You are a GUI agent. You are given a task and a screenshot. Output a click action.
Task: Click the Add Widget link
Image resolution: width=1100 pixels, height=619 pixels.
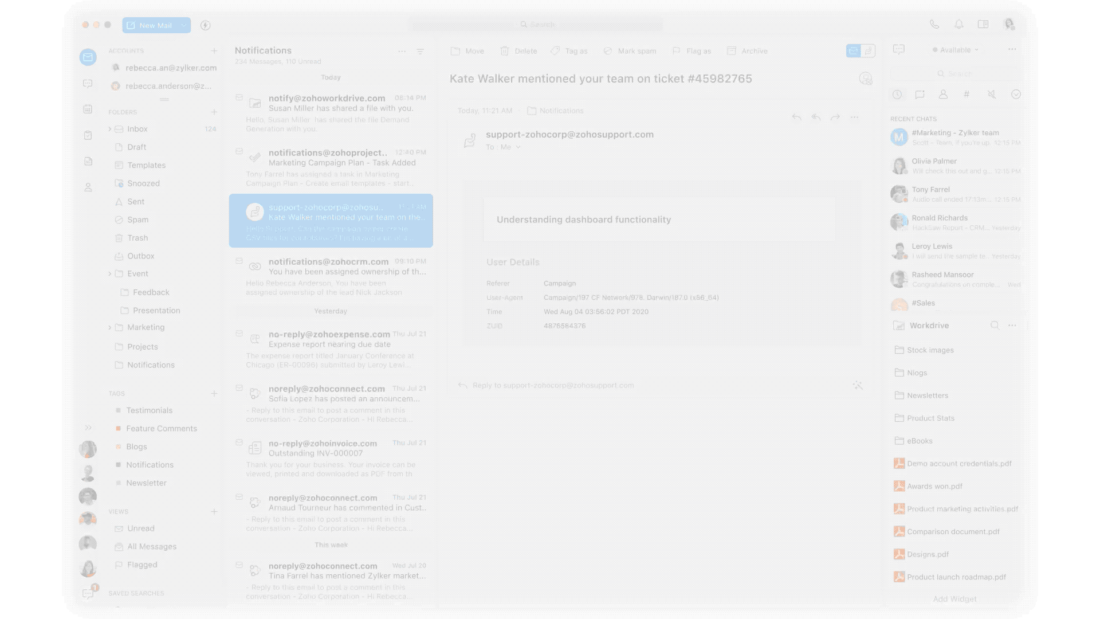[x=954, y=599]
